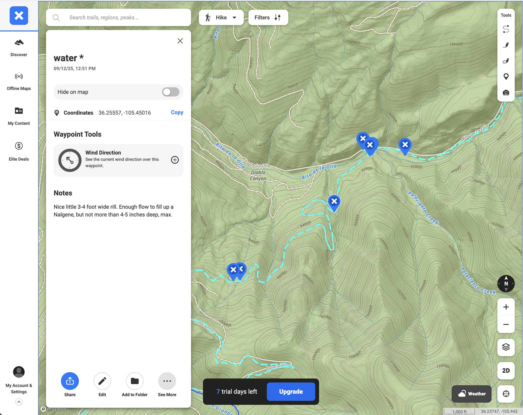Select the add waypoint pin tool

tap(506, 77)
